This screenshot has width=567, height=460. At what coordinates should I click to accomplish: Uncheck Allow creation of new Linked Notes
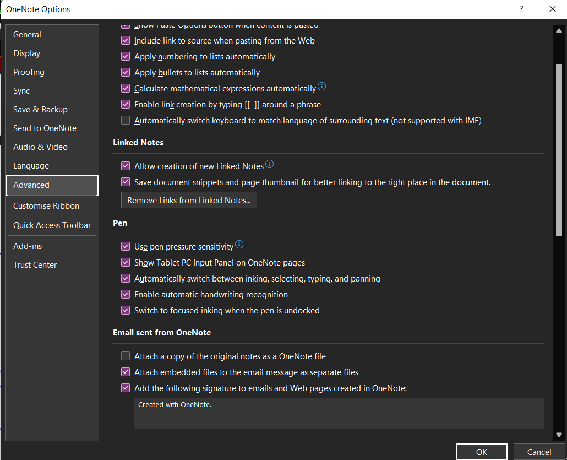(126, 166)
